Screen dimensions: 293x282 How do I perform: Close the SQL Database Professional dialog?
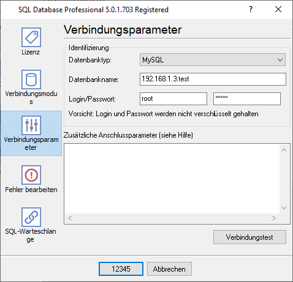278,9
